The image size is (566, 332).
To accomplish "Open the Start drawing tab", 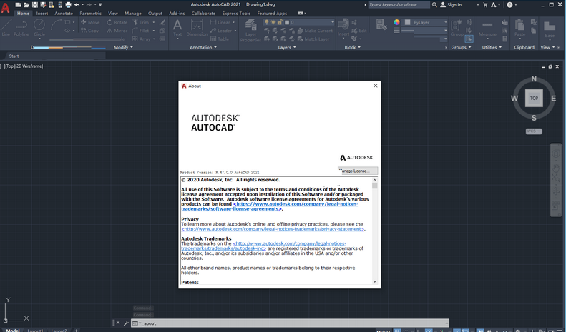I will (x=14, y=56).
